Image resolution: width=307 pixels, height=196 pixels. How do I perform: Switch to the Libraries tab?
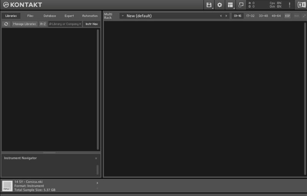tap(11, 16)
